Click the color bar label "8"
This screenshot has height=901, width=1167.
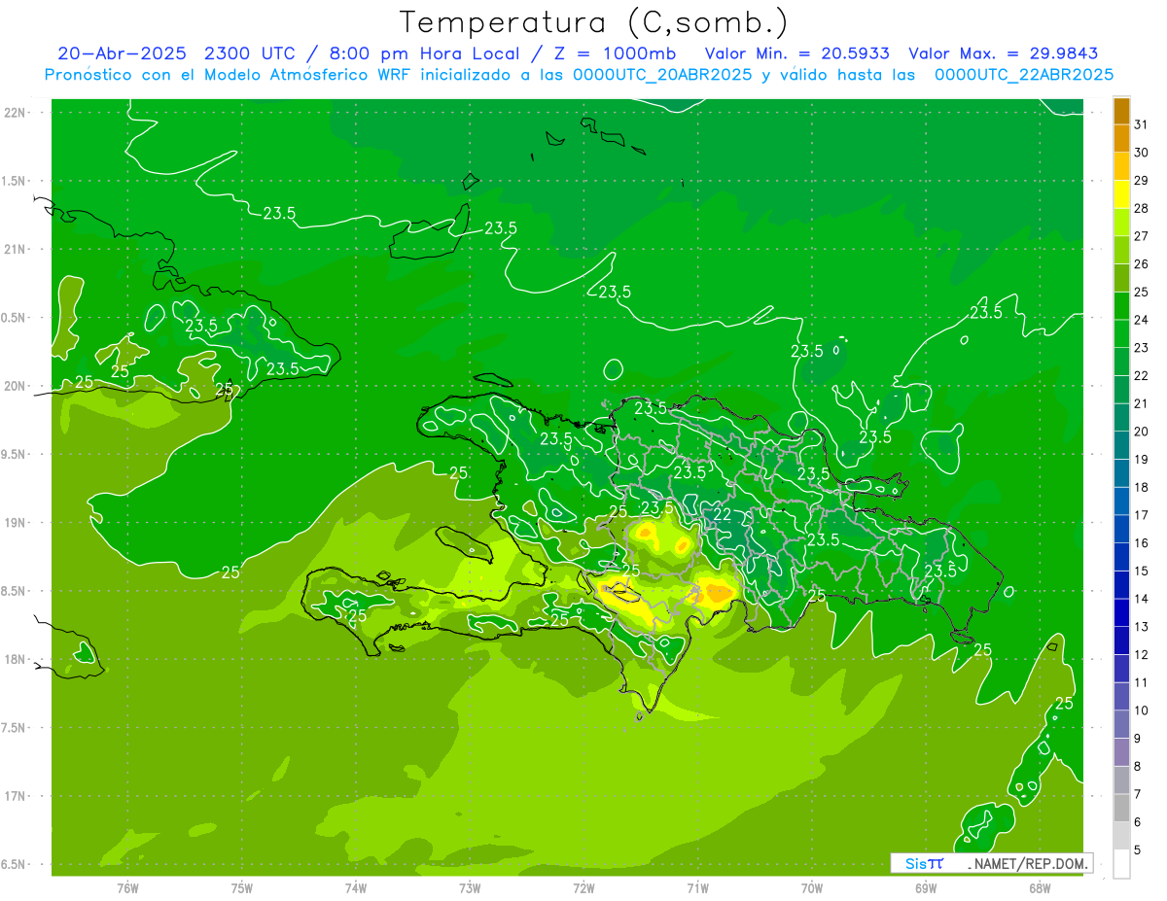click(1138, 767)
